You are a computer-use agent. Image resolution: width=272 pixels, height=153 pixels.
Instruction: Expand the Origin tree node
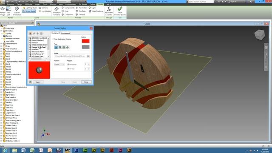tap(2, 46)
